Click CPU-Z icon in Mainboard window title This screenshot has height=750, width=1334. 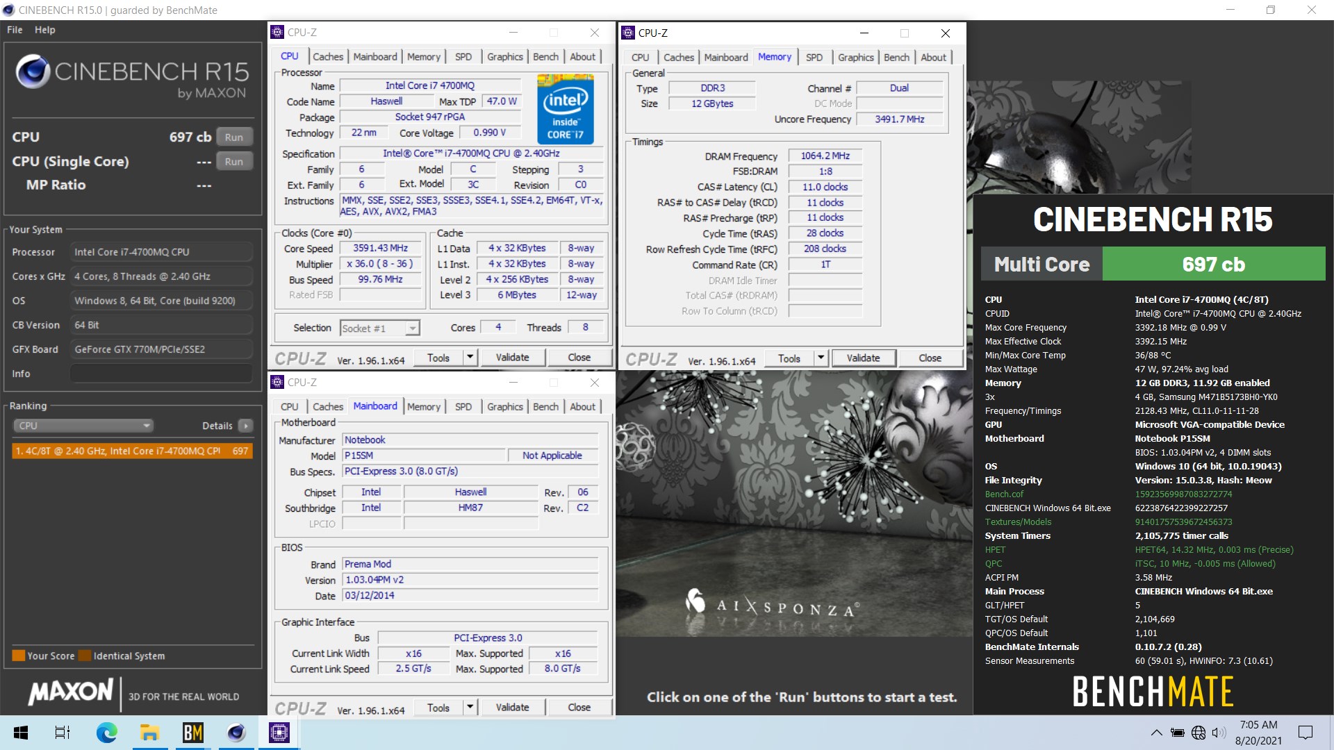click(277, 382)
